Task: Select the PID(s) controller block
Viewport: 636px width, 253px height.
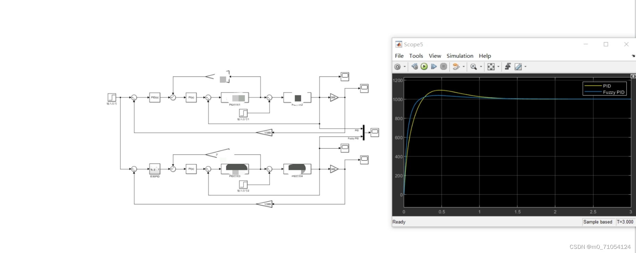Action: click(x=155, y=97)
